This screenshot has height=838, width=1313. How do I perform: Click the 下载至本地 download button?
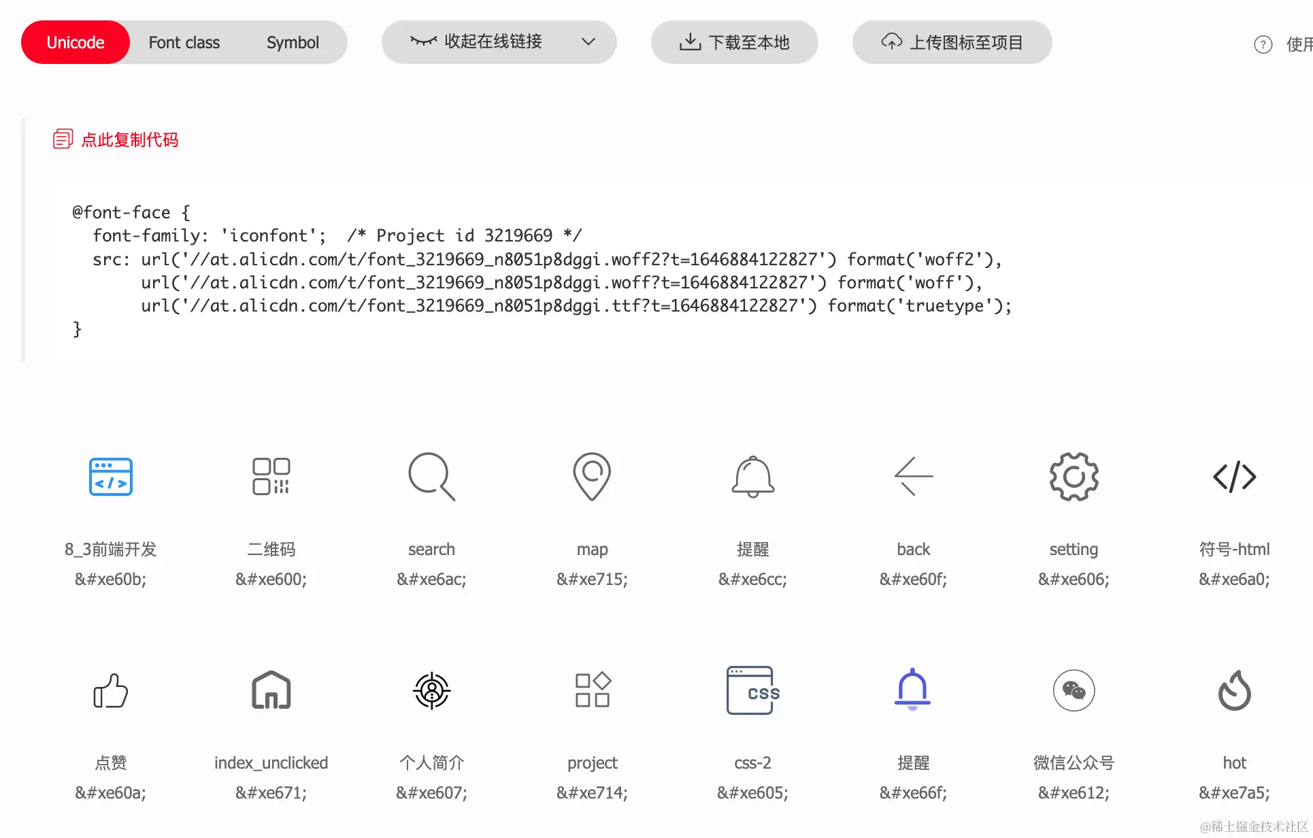point(734,42)
